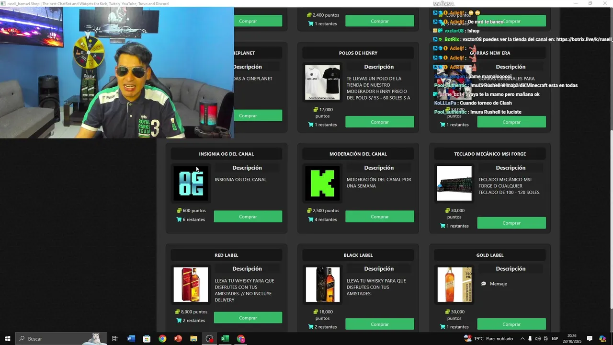This screenshot has width=613, height=345.
Task: Click the coin icon next to 2,500 puntos
Action: [309, 210]
